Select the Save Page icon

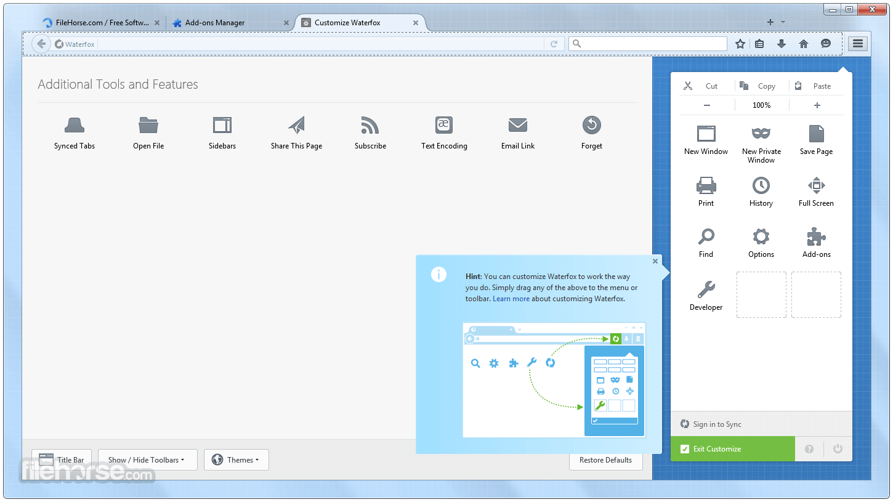[x=817, y=134]
